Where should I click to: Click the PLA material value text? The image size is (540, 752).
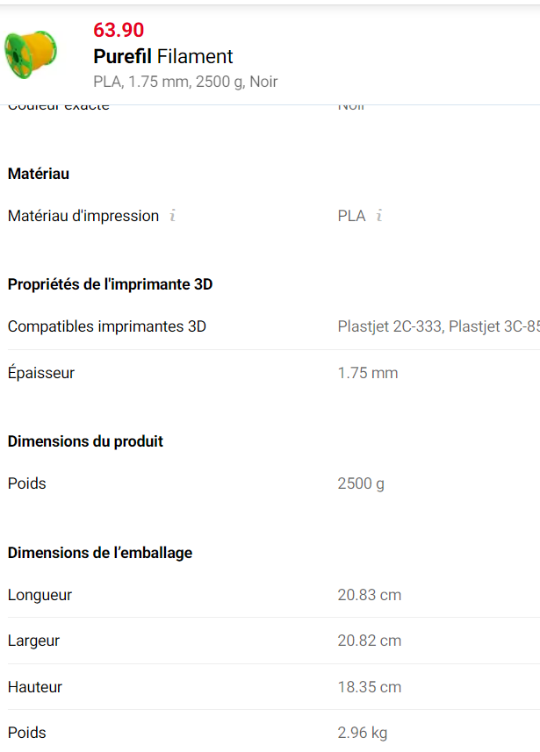coord(351,216)
